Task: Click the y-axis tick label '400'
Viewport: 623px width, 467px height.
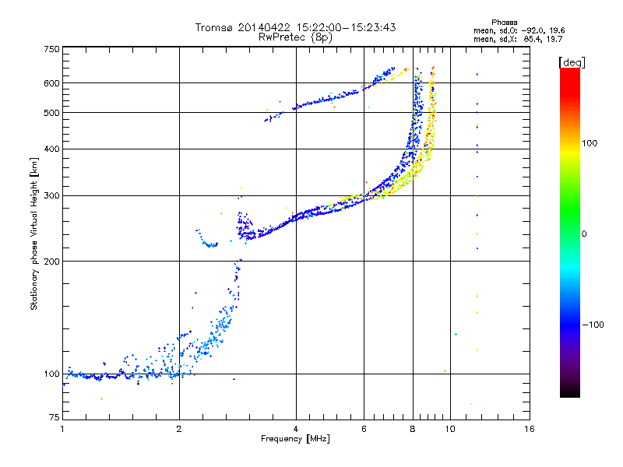Action: click(51, 149)
